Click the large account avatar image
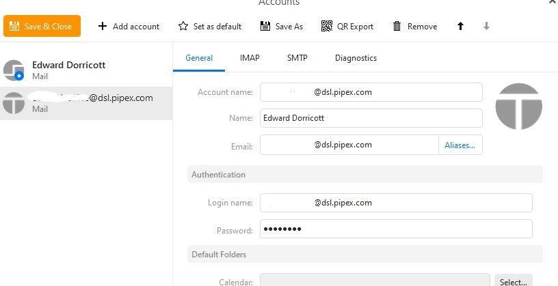 (x=518, y=106)
